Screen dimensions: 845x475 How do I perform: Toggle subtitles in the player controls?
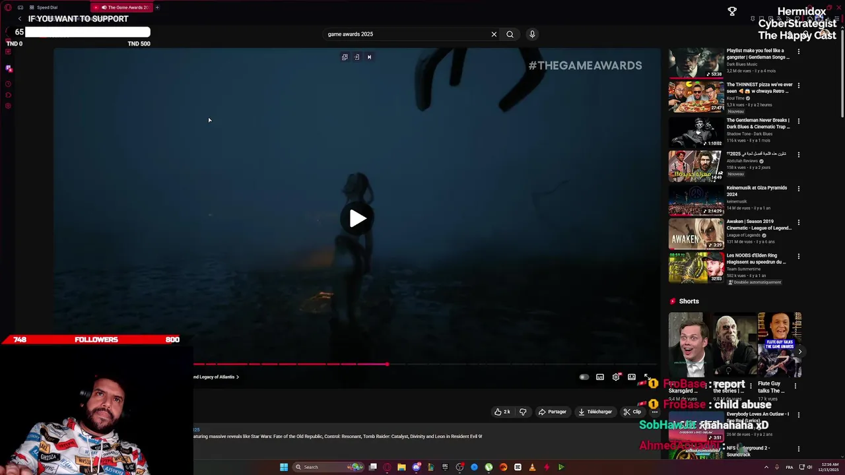point(600,377)
